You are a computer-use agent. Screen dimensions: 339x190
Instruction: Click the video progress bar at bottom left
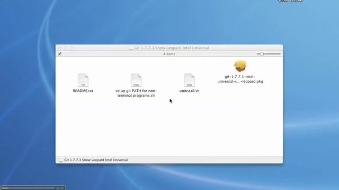[x=28, y=188]
